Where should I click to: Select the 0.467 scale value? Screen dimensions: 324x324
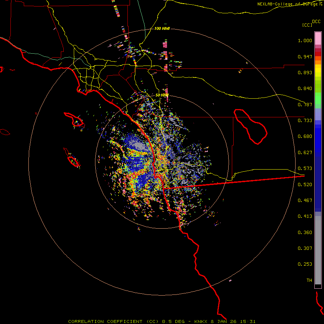pyautogui.click(x=305, y=201)
